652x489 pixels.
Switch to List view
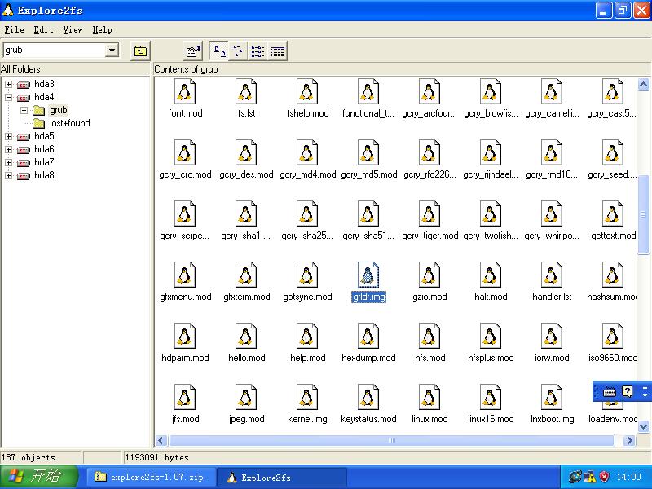tap(258, 51)
